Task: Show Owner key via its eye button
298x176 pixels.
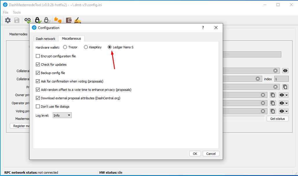Action: 282,95
